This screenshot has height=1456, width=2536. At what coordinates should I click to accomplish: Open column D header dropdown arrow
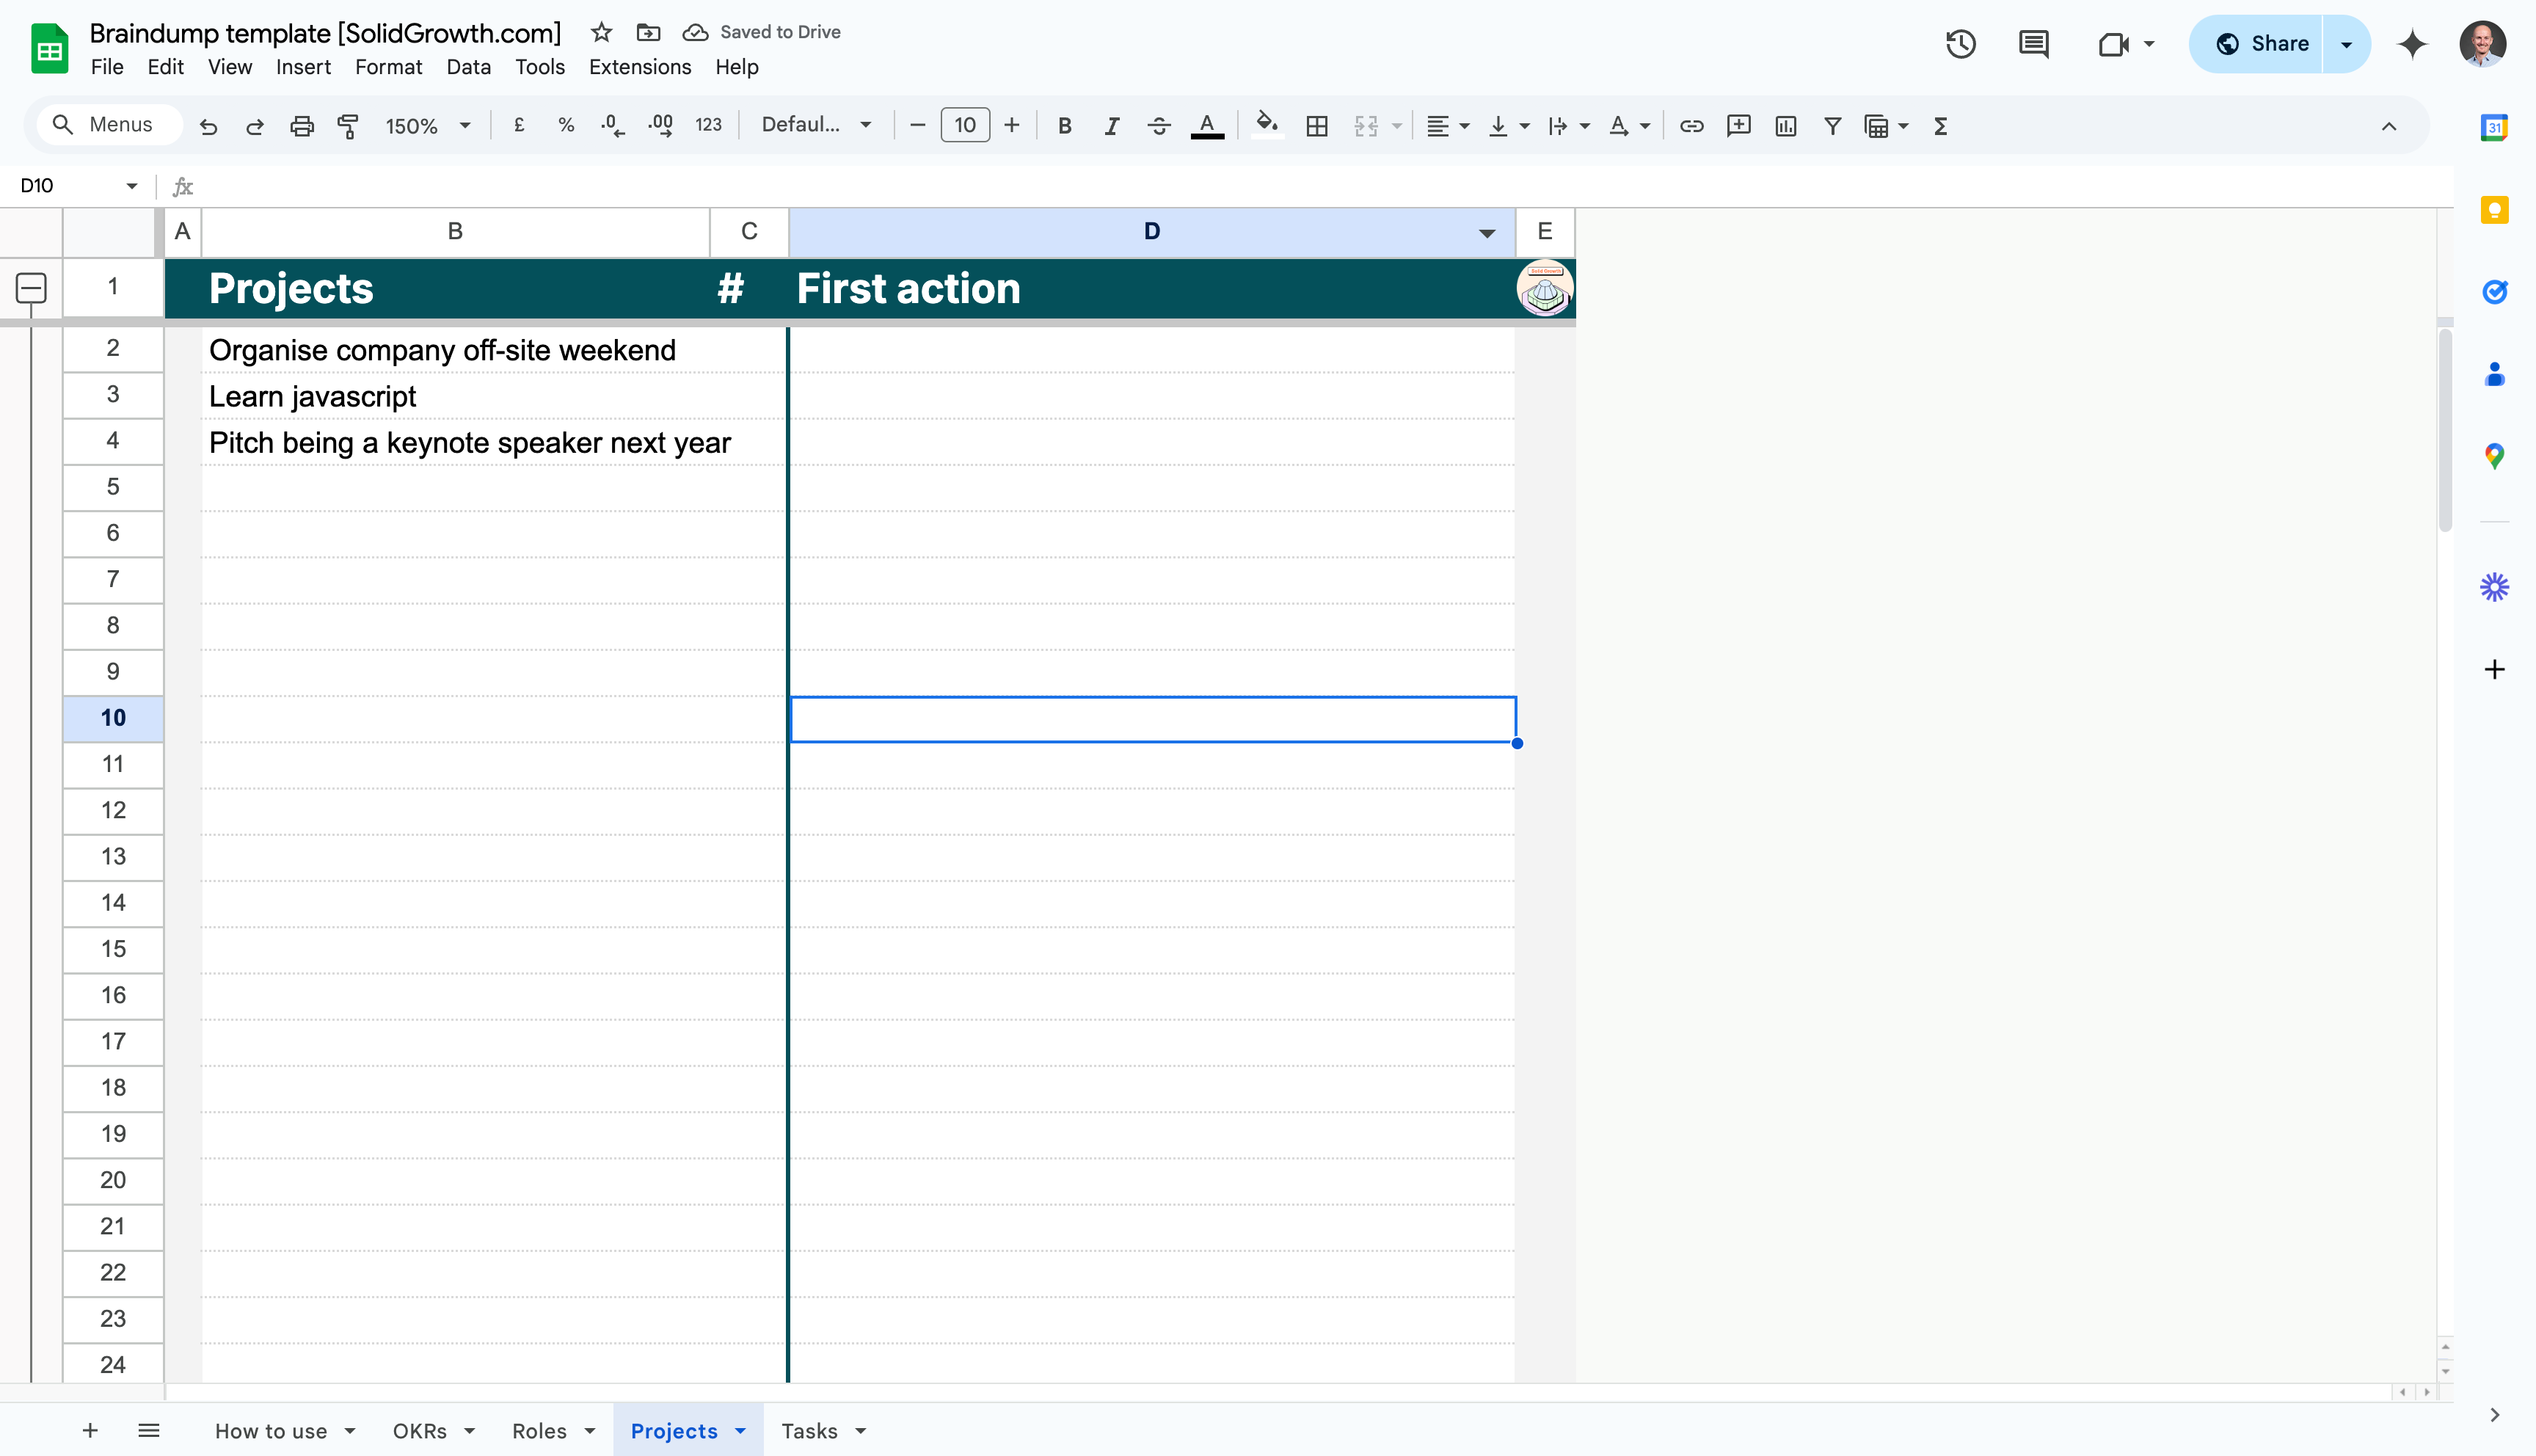pos(1487,233)
